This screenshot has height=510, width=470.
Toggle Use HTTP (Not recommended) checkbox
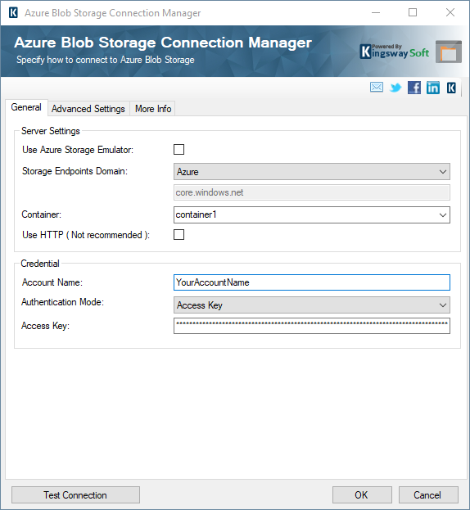pos(179,234)
